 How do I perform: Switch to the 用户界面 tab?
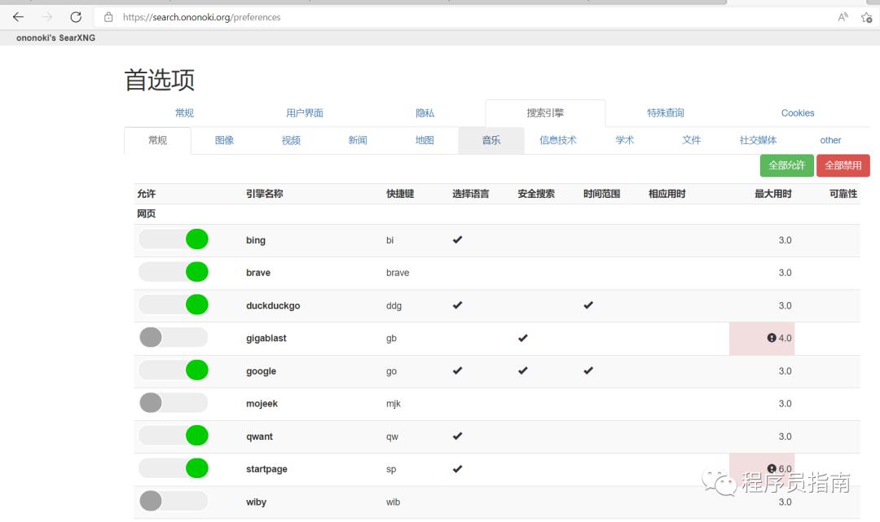(x=304, y=112)
